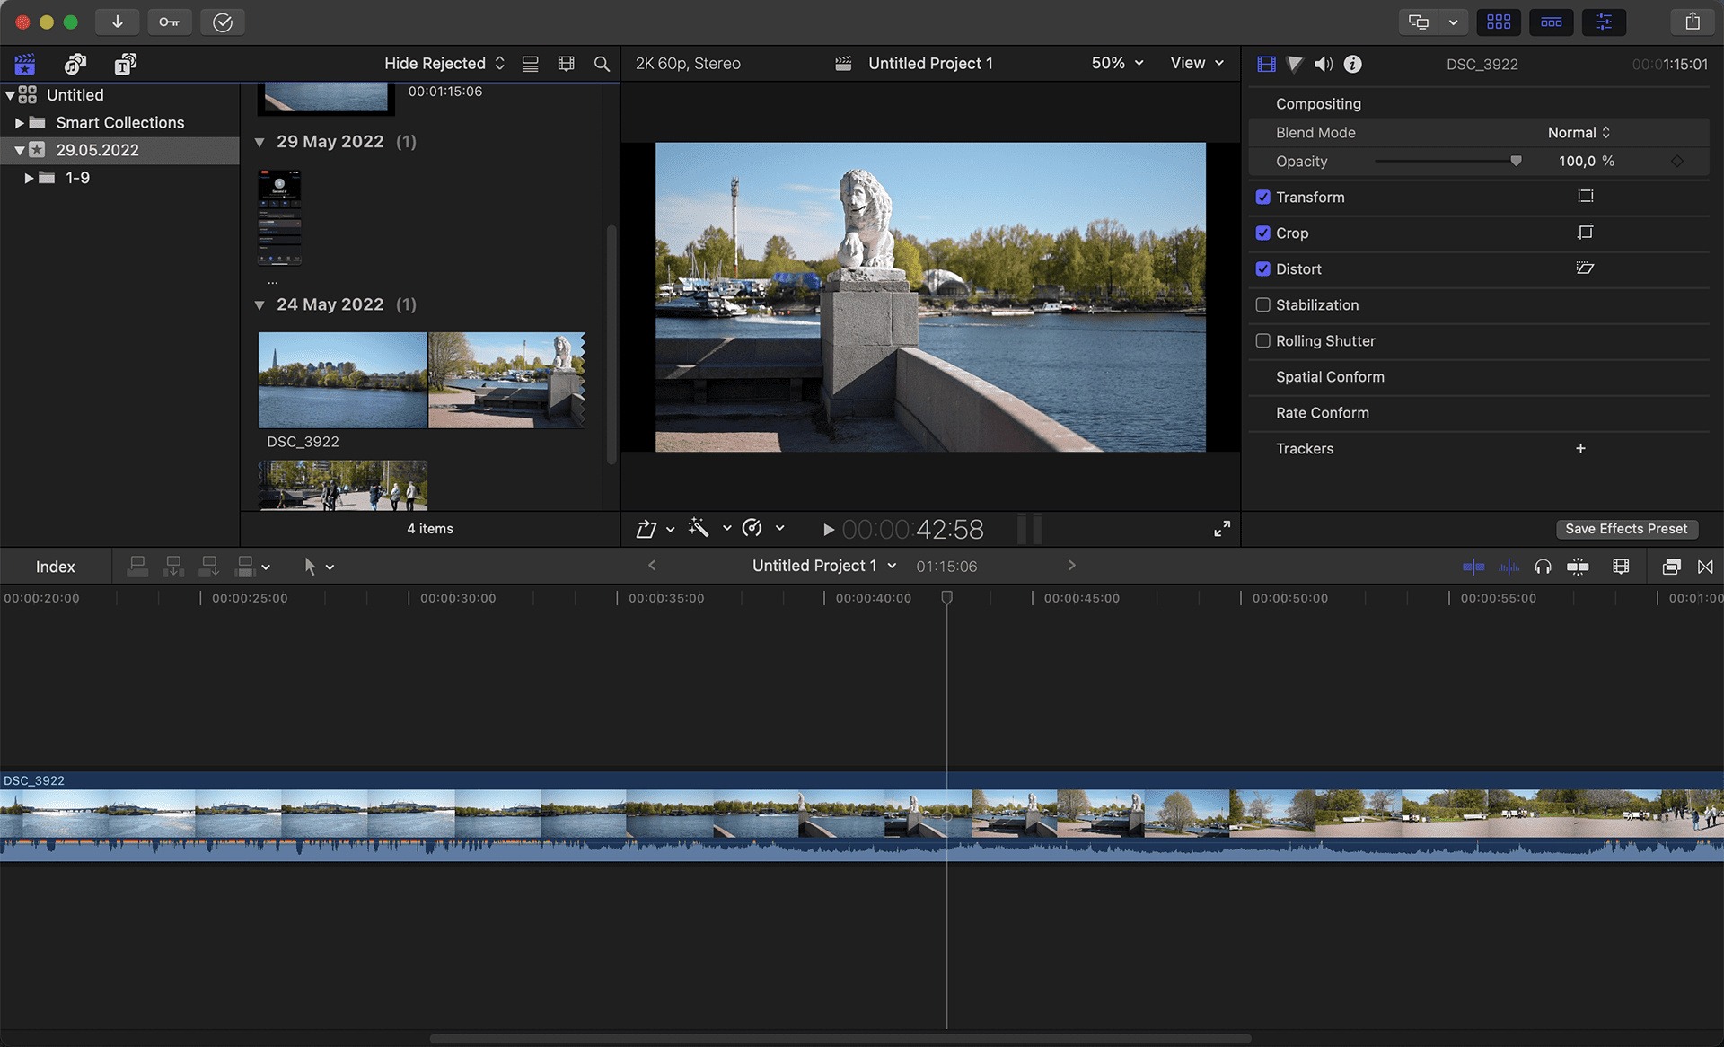Click the Save Effects Preset button

point(1626,529)
